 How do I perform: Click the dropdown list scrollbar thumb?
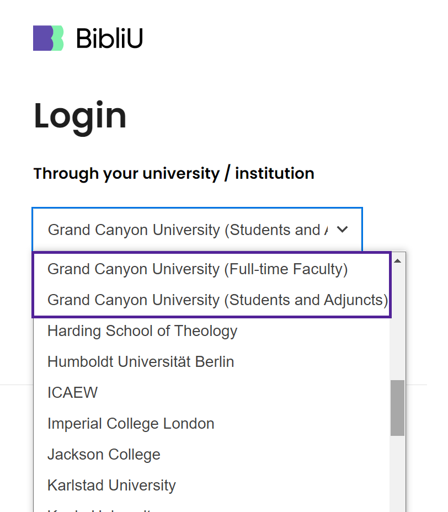click(x=397, y=408)
